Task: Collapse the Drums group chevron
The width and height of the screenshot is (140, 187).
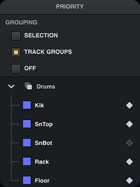Action: coord(11,86)
